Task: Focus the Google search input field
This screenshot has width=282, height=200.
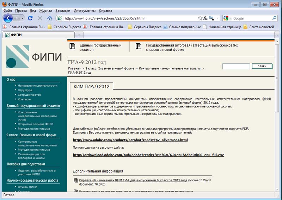Action: pos(252,18)
